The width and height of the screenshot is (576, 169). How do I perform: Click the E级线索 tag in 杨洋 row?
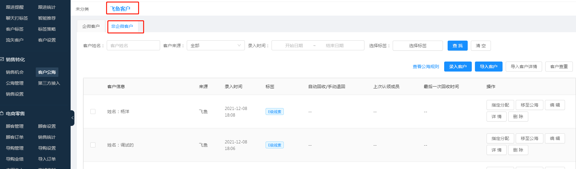tap(275, 112)
